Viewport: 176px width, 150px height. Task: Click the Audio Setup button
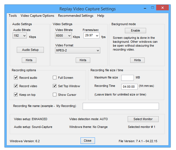tap(30, 50)
